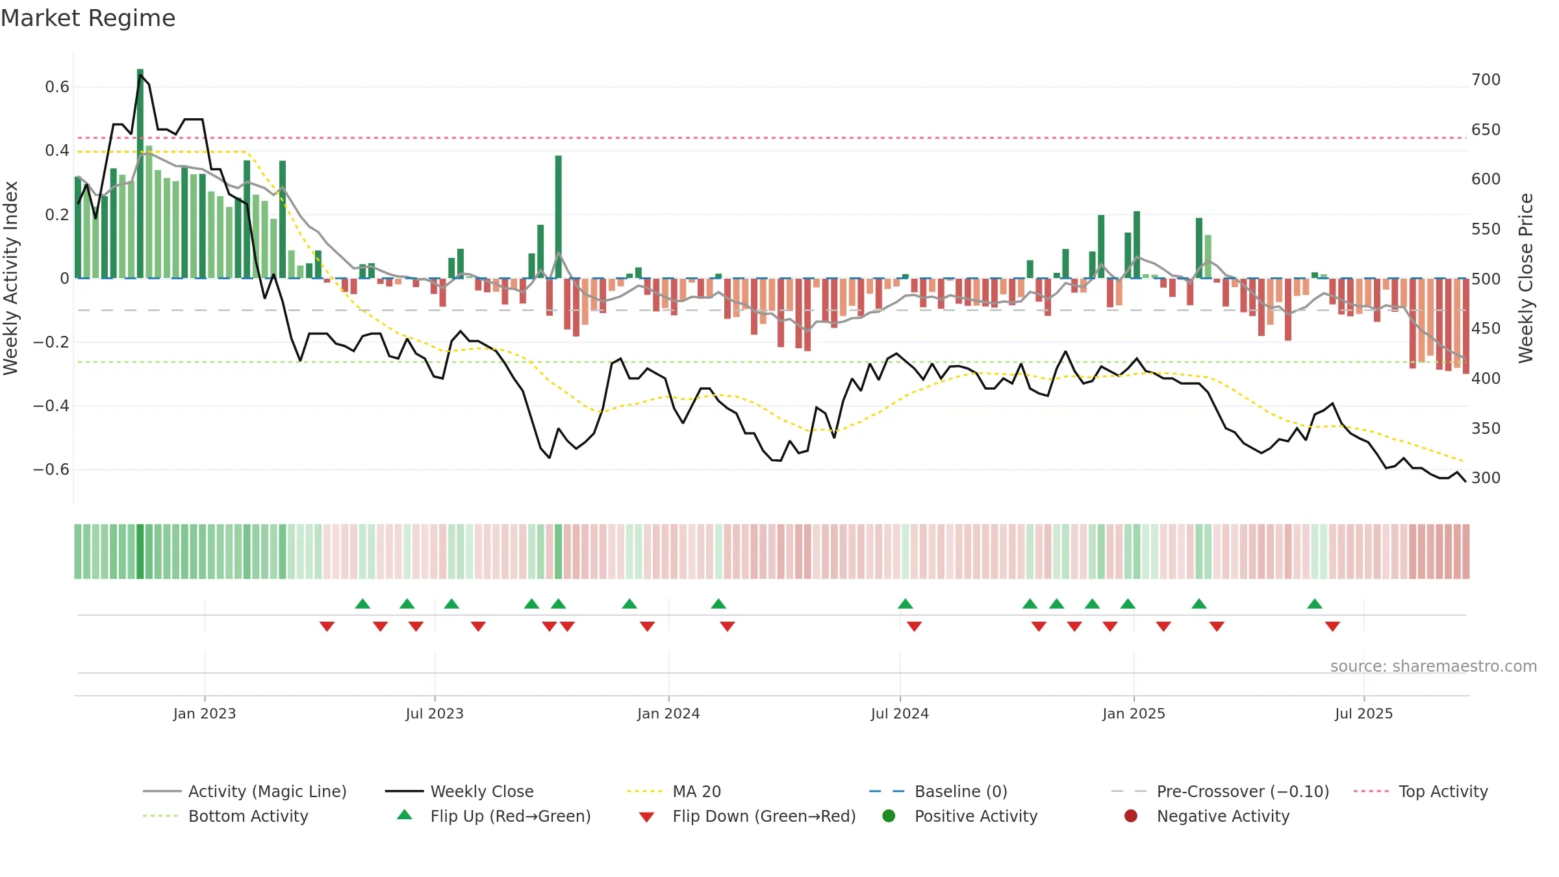Click the Weekly Close legend entry
This screenshot has width=1559, height=877.
pyautogui.click(x=459, y=791)
